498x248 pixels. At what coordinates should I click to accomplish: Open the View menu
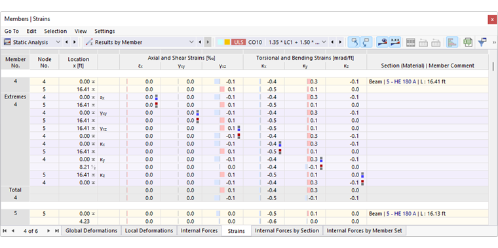pyautogui.click(x=81, y=31)
